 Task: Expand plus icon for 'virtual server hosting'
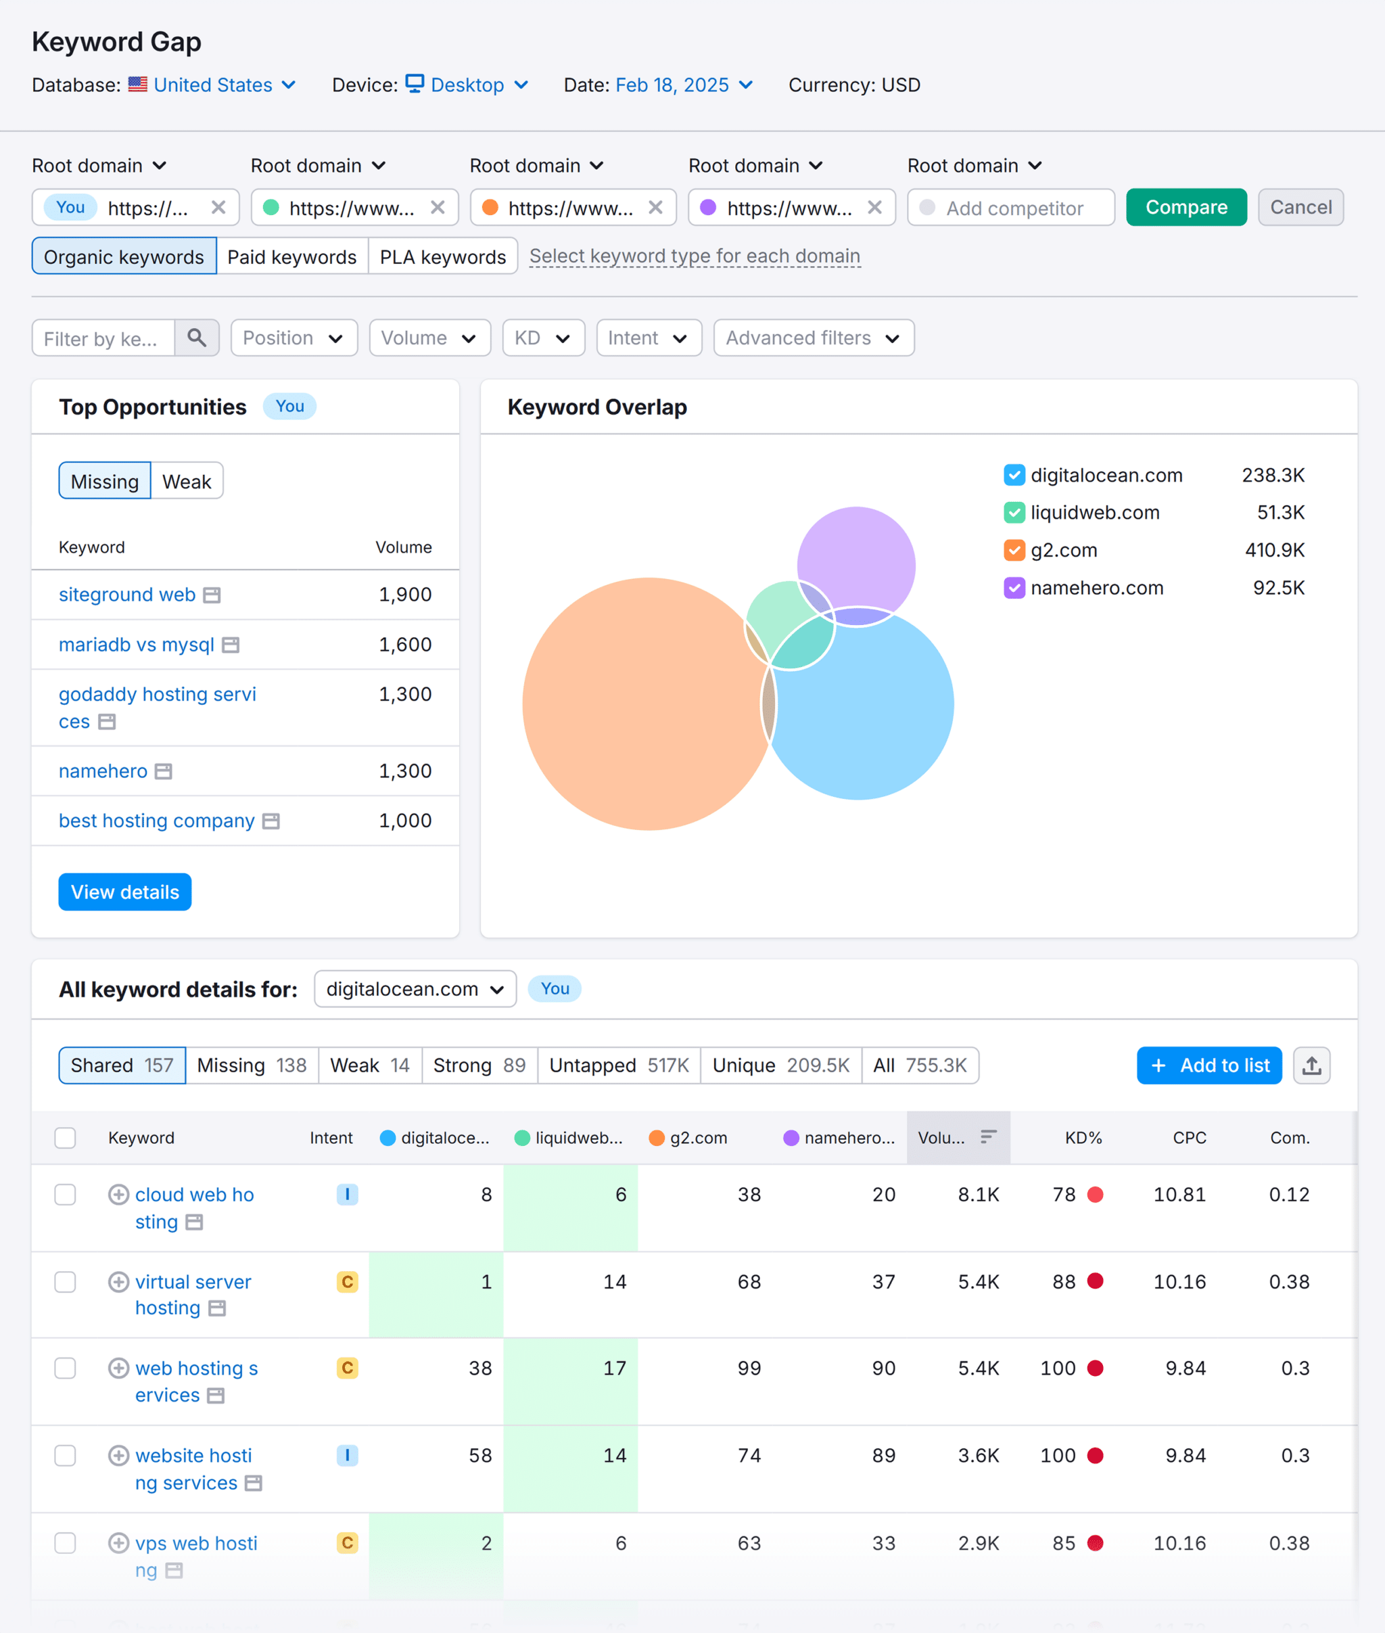[118, 1282]
